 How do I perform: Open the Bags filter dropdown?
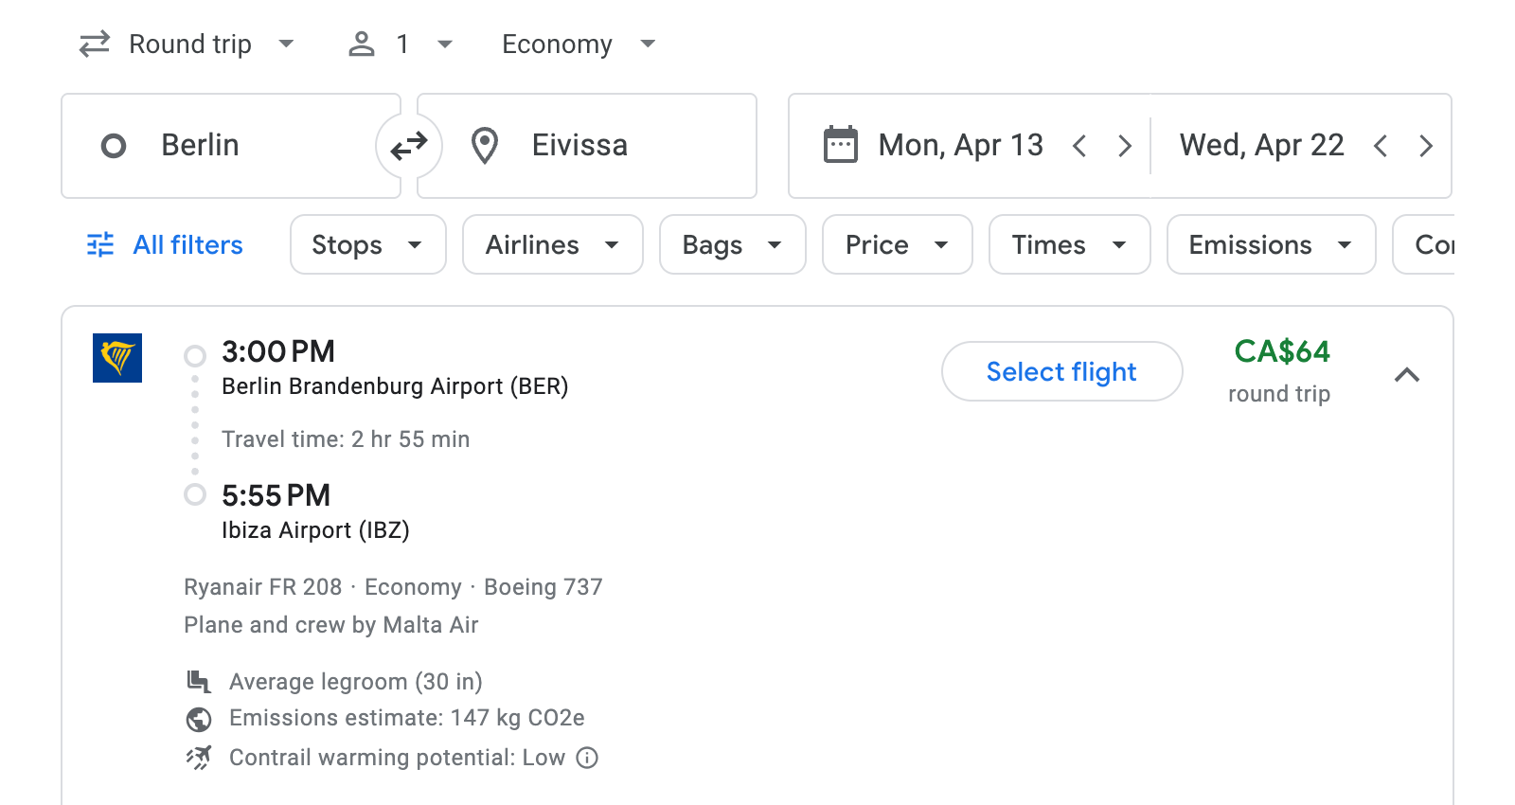pos(732,244)
